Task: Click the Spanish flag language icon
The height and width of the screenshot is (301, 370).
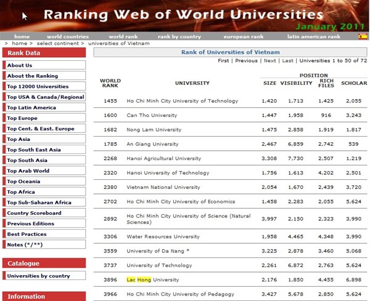Action: pos(363,36)
